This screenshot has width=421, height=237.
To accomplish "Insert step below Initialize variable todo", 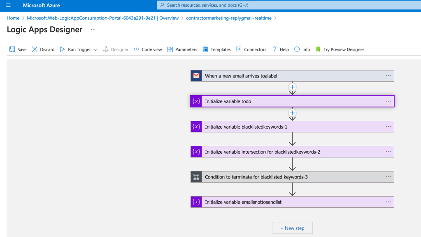I will 292,113.
